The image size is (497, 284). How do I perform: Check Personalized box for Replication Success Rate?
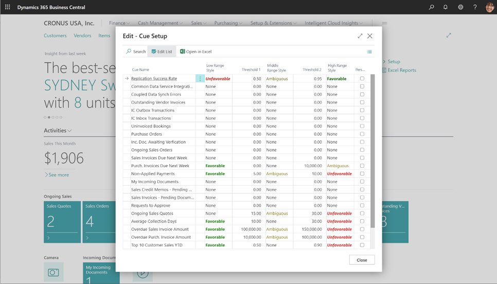click(362, 79)
